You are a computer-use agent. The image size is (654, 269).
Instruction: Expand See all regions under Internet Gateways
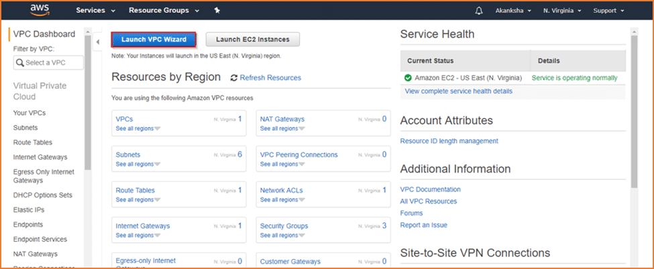[x=138, y=236]
